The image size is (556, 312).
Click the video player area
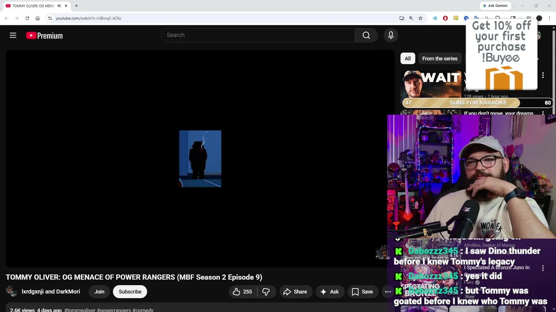click(200, 159)
